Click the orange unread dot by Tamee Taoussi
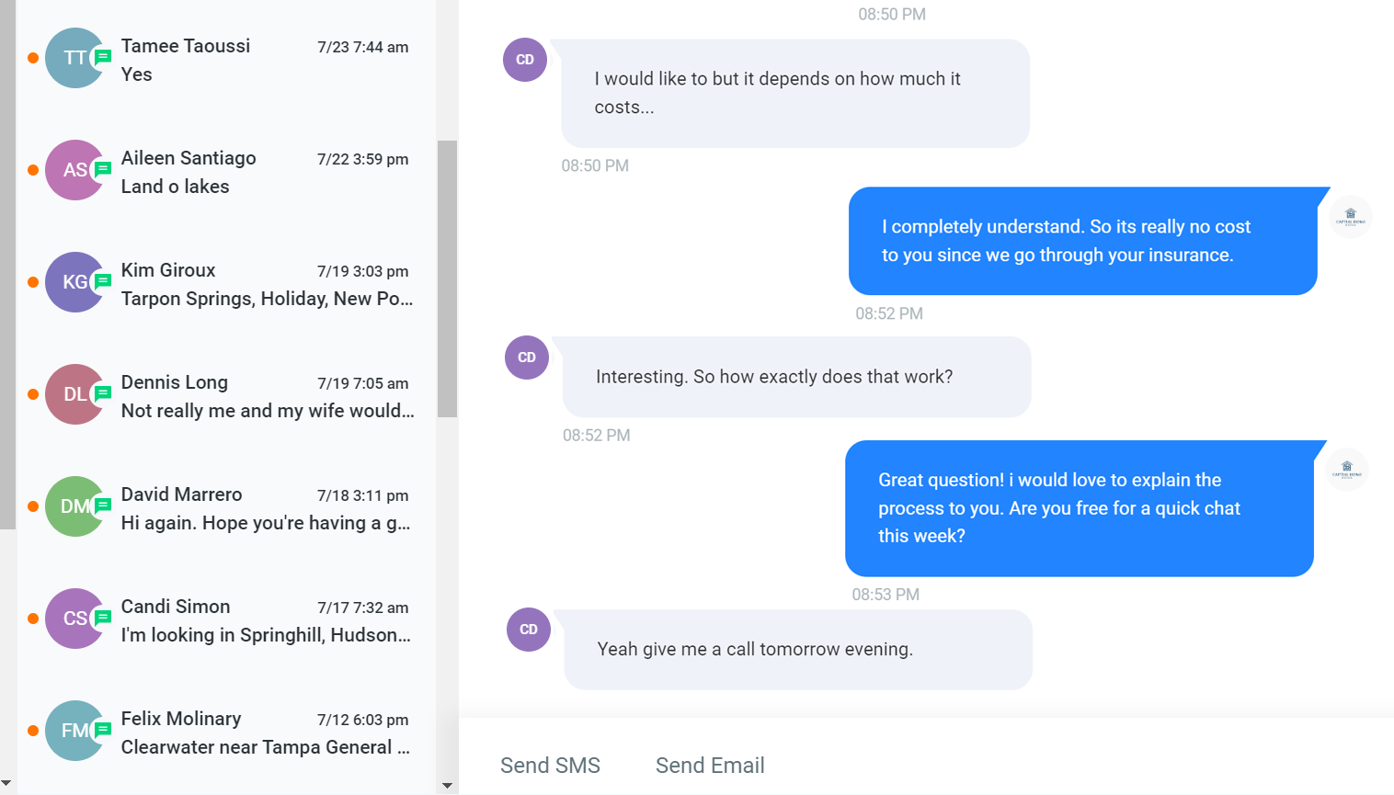1394x795 pixels. coord(33,58)
